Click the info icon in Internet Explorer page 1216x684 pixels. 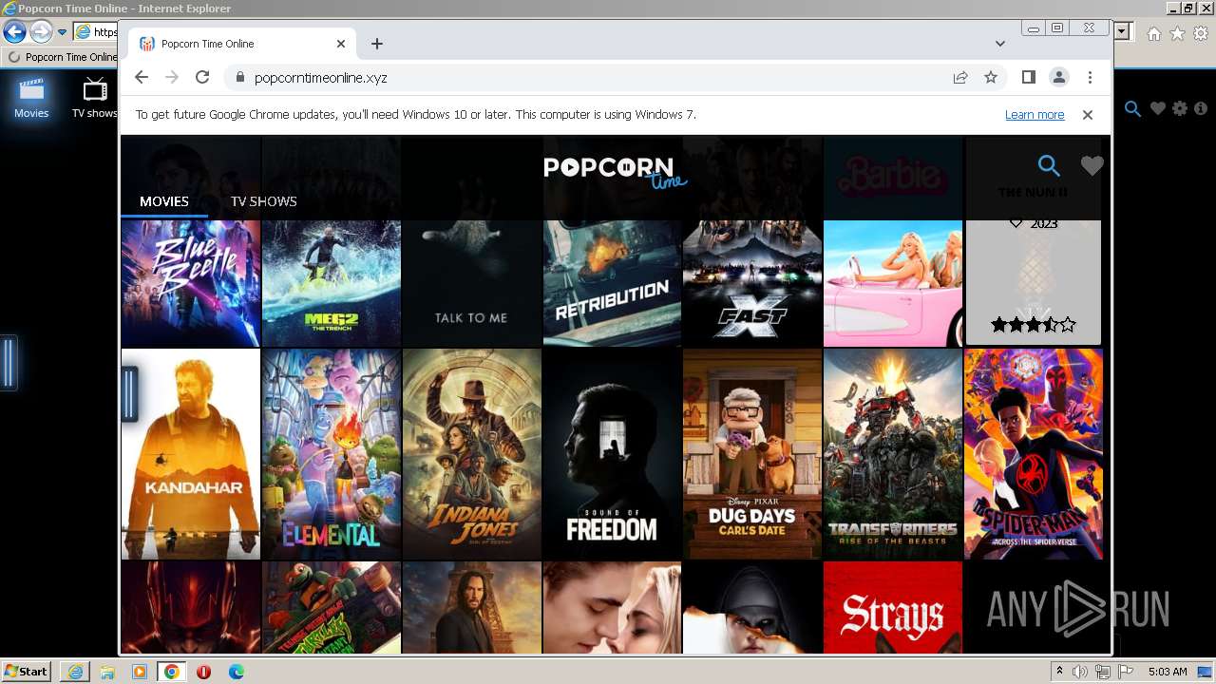(1201, 109)
